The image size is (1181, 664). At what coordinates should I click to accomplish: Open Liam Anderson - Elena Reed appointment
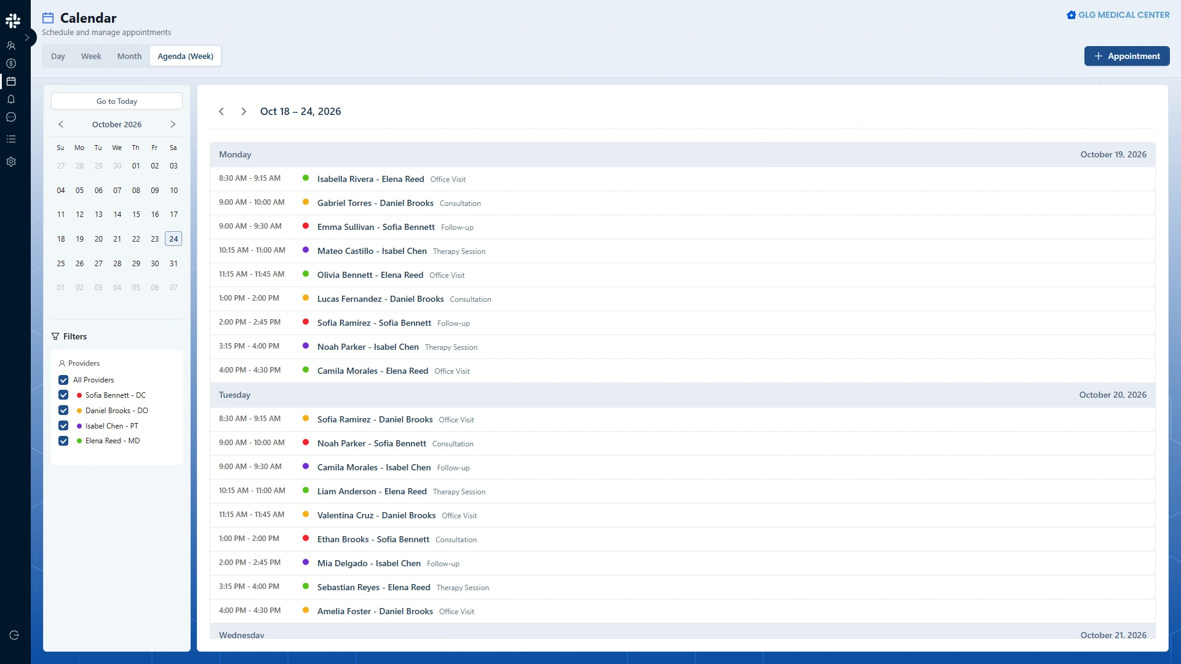(682, 491)
